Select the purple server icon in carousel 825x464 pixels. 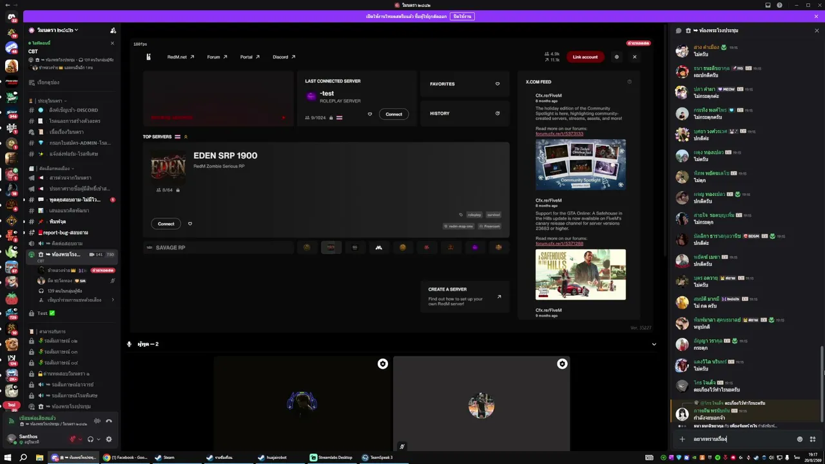point(475,247)
